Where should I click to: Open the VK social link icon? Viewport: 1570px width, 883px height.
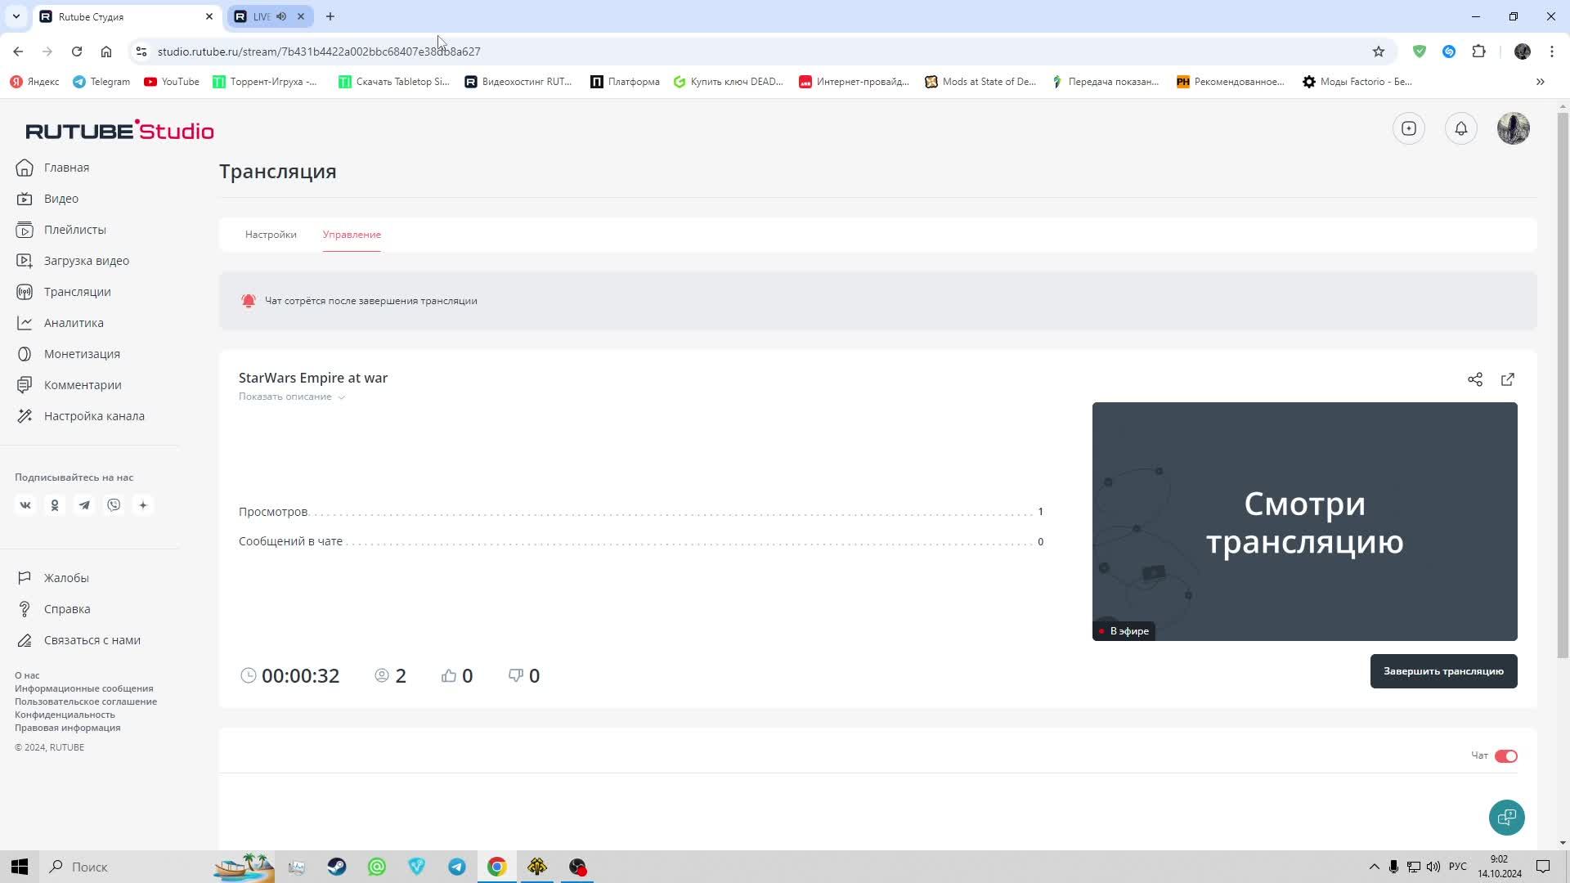[25, 505]
